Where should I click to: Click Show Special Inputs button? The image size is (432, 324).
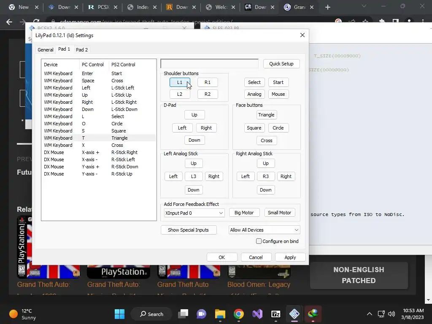[189, 230]
